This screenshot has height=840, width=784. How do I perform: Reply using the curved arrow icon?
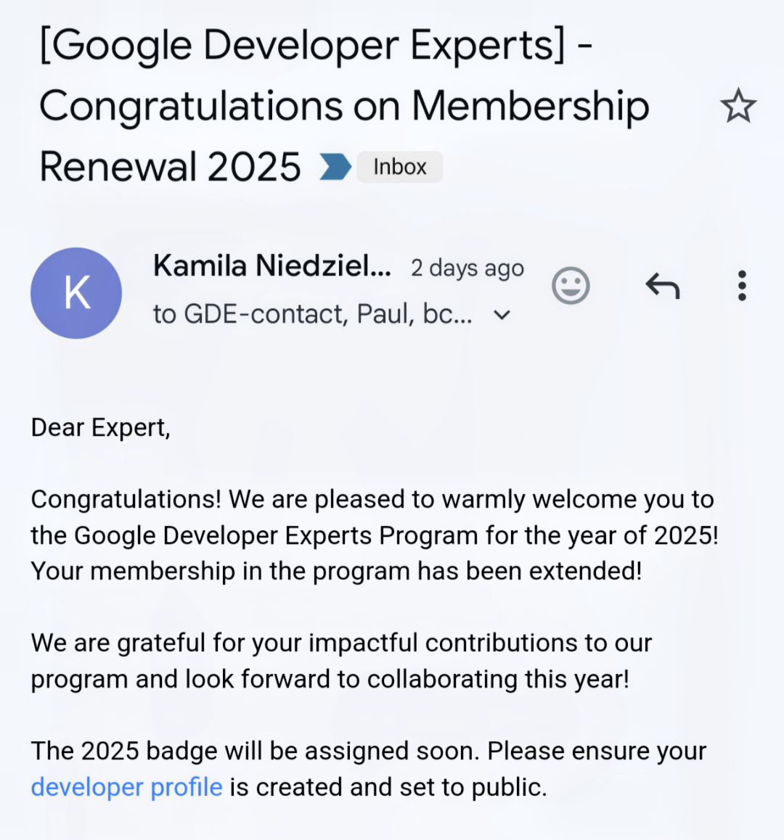(x=663, y=286)
